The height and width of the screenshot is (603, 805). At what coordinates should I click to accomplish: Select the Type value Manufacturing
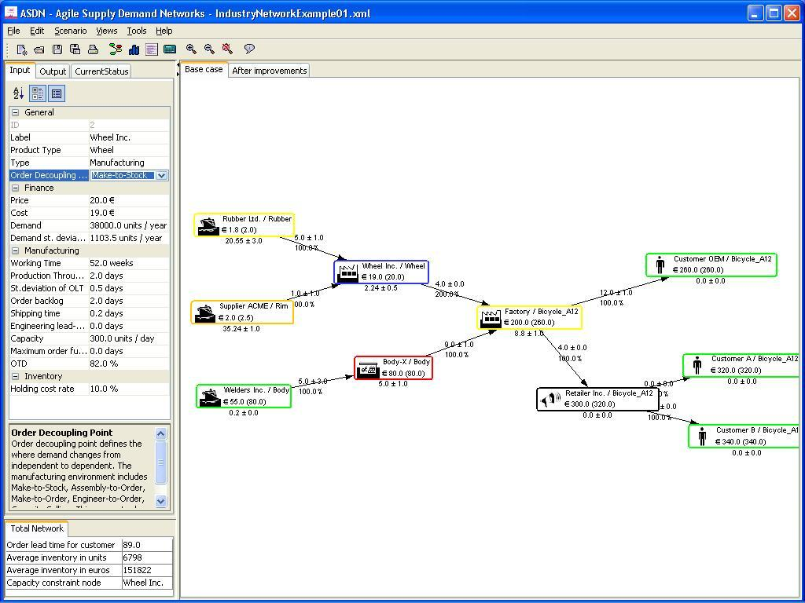point(129,163)
